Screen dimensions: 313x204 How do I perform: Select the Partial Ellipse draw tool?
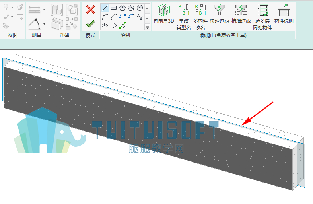click(x=114, y=25)
